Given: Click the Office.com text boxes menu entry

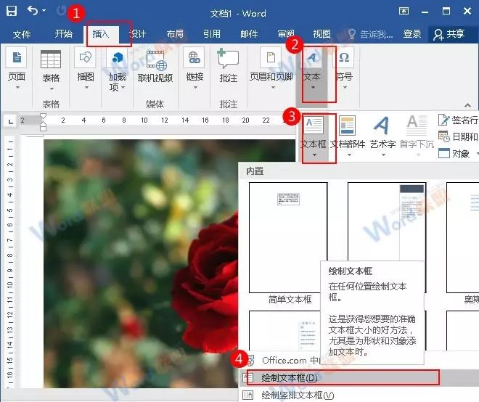Looking at the screenshot, I should pos(284,360).
